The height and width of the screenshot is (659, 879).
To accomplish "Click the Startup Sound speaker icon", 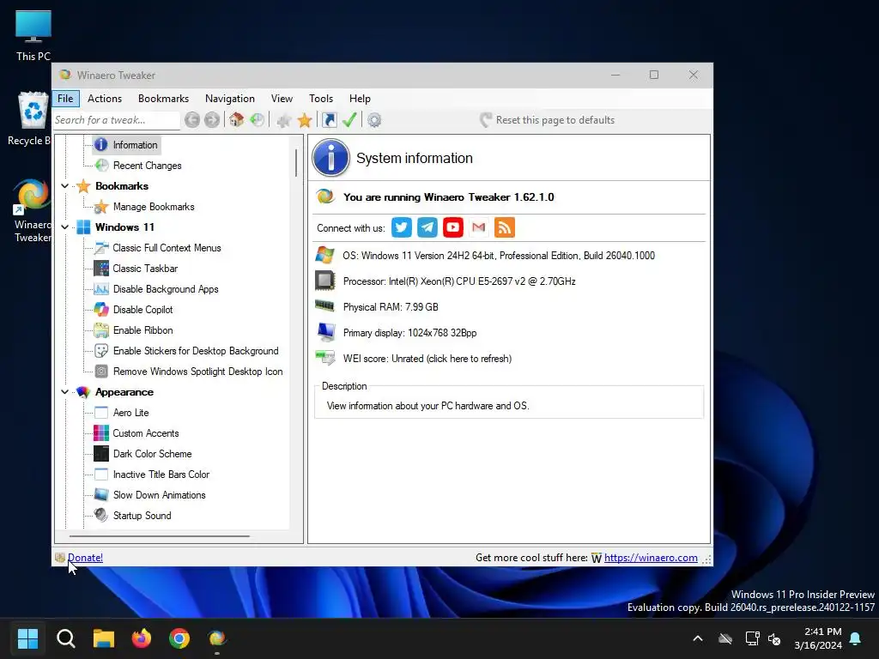I will (x=101, y=515).
